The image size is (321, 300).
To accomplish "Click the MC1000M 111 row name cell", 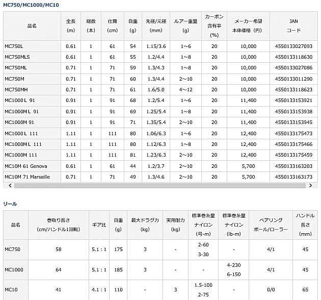I will coord(32,155).
